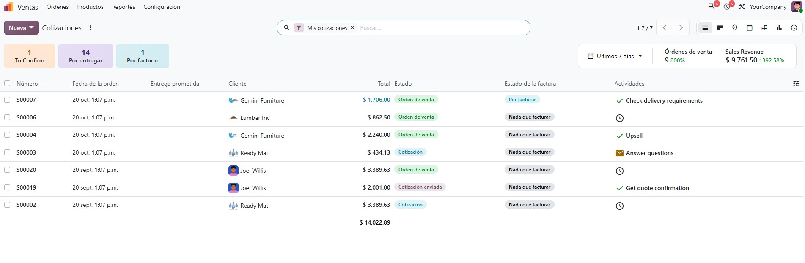Sort by Fecha de la orden column
This screenshot has height=263, width=805.
[x=96, y=84]
